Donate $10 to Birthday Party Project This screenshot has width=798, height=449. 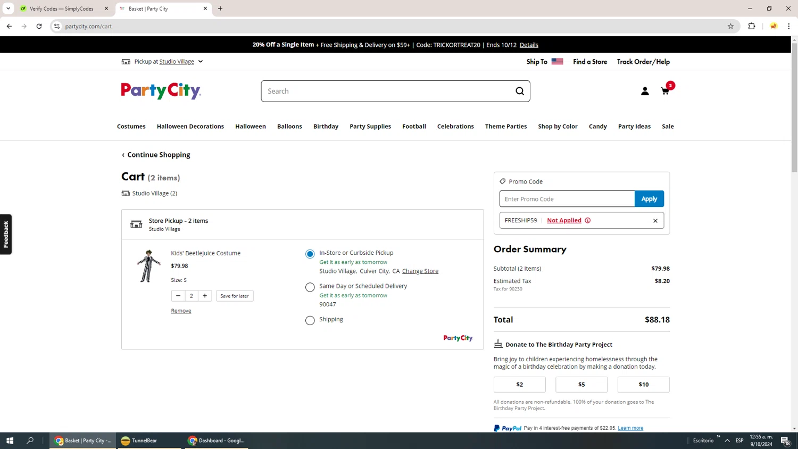pyautogui.click(x=644, y=385)
